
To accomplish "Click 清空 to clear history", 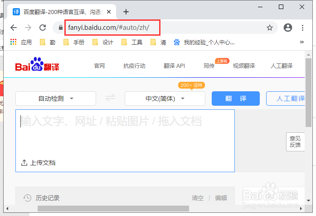I will tap(198, 198).
